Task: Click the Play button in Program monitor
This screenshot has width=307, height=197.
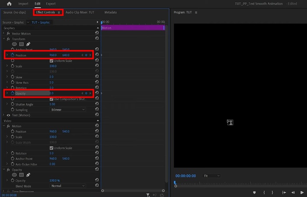Action: [x=302, y=192]
